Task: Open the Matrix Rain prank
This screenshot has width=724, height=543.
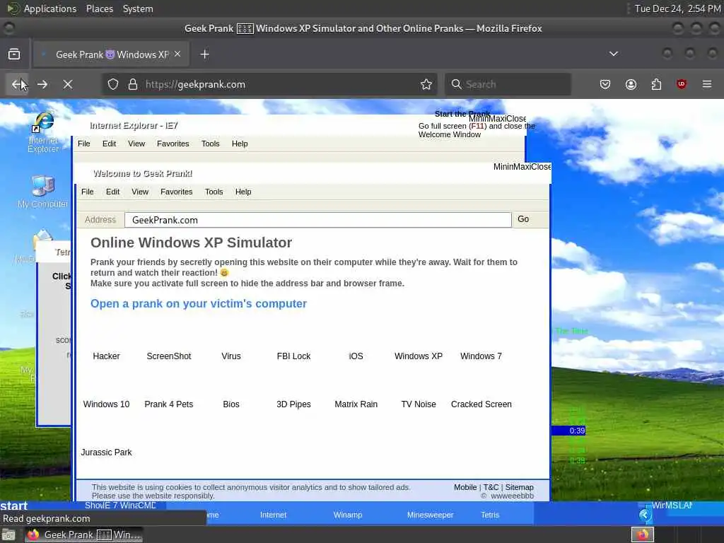Action: tap(356, 404)
